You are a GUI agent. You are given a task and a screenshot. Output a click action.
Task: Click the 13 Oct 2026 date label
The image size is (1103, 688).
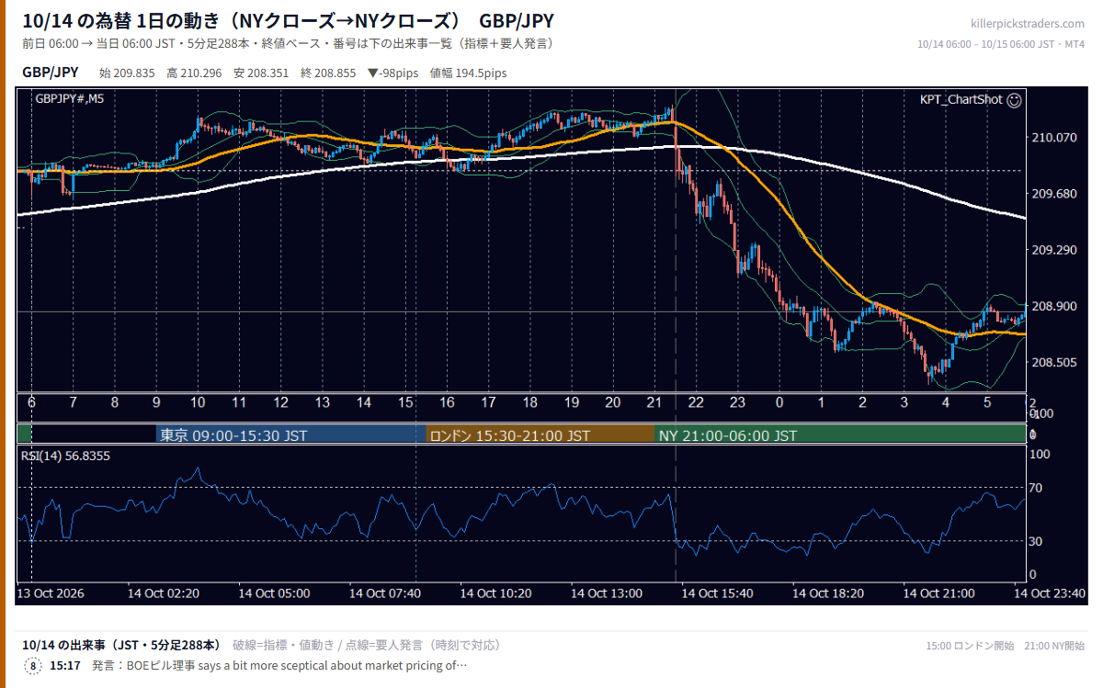tap(51, 593)
